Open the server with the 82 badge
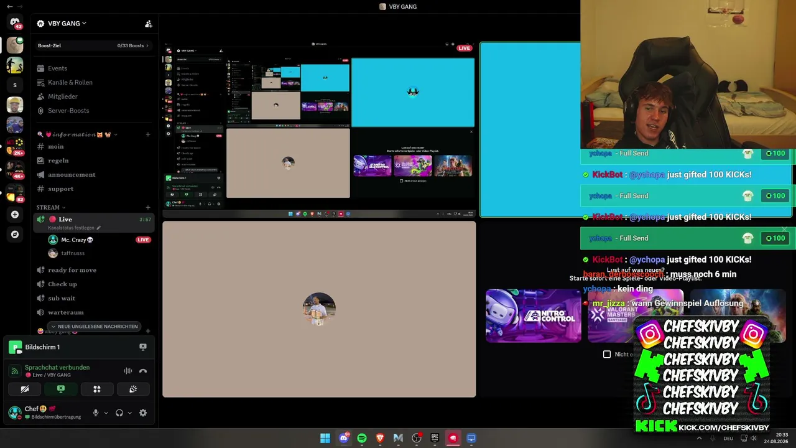This screenshot has width=796, height=448. (15, 193)
